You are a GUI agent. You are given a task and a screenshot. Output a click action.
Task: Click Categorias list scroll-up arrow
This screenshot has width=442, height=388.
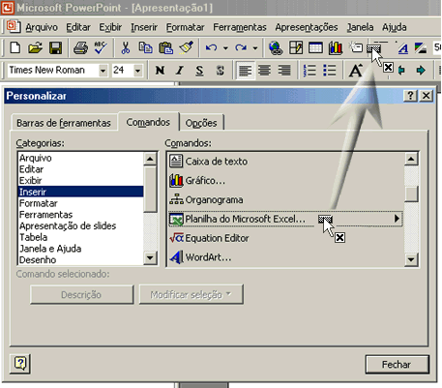150,159
